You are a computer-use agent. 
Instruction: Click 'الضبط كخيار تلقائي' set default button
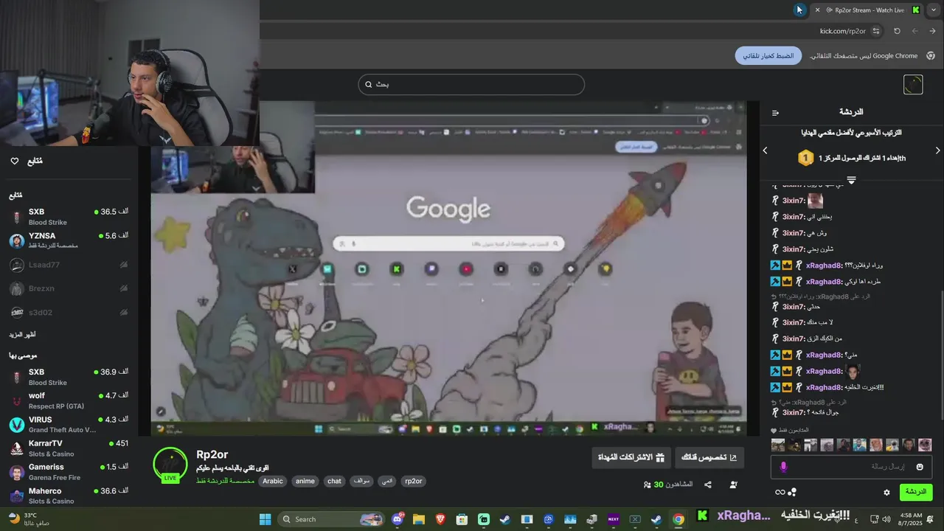pyautogui.click(x=768, y=56)
